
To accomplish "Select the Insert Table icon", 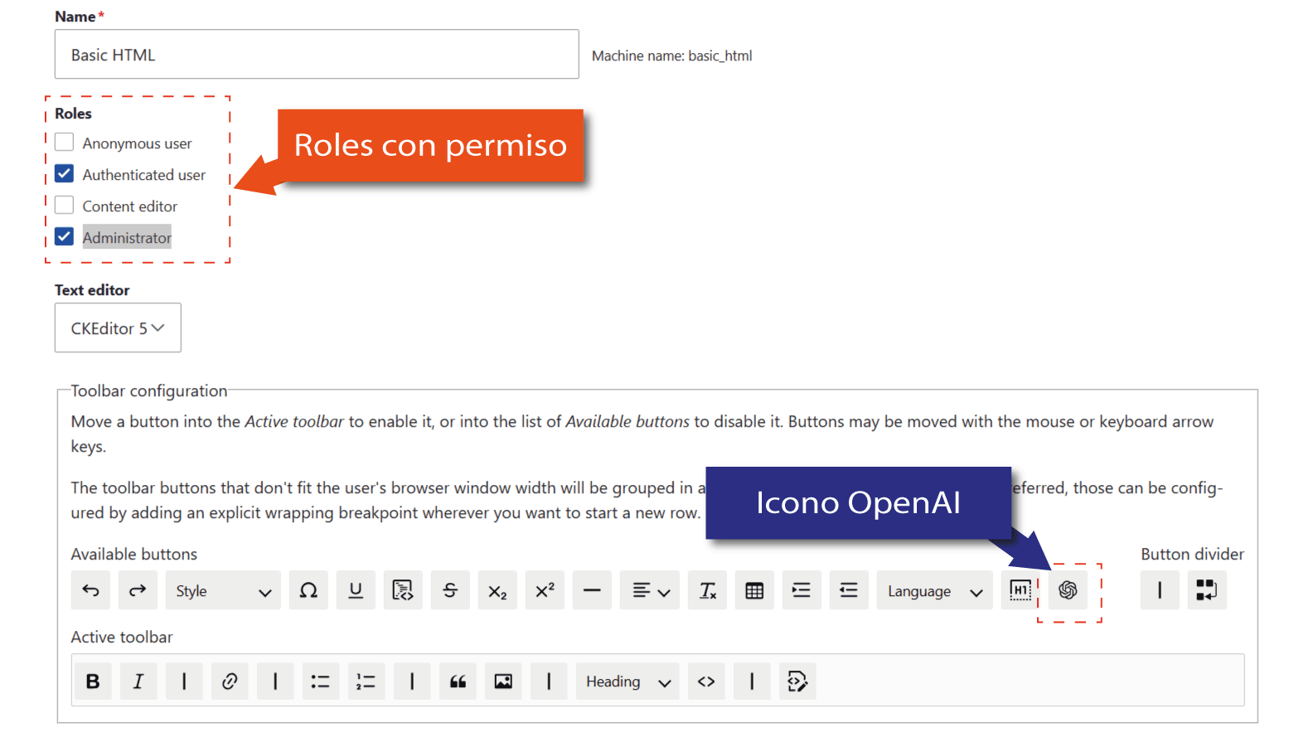I will pyautogui.click(x=754, y=590).
